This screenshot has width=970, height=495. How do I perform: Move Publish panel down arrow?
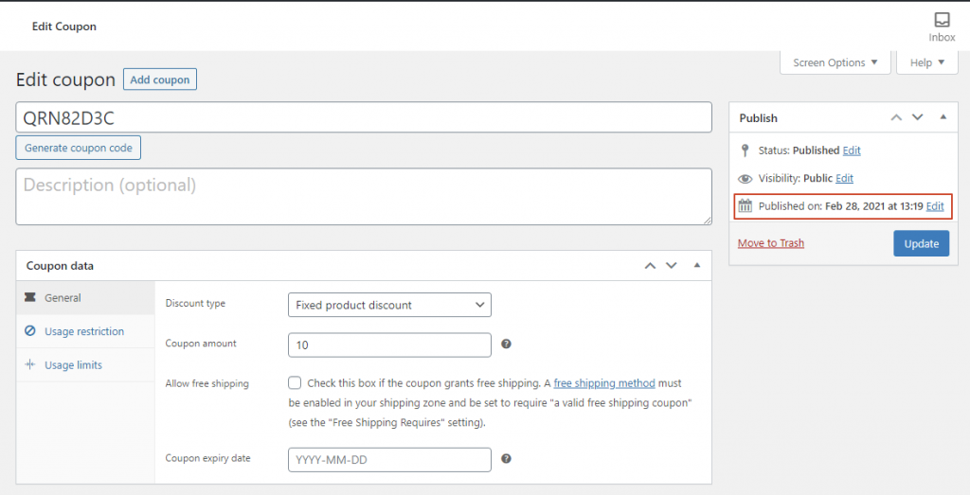[x=917, y=117]
